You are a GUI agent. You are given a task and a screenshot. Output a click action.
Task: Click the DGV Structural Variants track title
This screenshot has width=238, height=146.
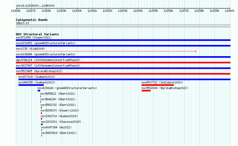tap(37, 34)
